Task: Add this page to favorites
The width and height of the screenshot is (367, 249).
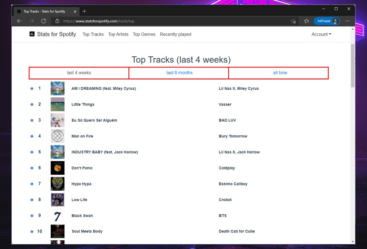Action: [293, 21]
